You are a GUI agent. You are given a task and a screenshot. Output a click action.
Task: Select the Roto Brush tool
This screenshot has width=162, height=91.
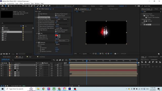click(47, 6)
